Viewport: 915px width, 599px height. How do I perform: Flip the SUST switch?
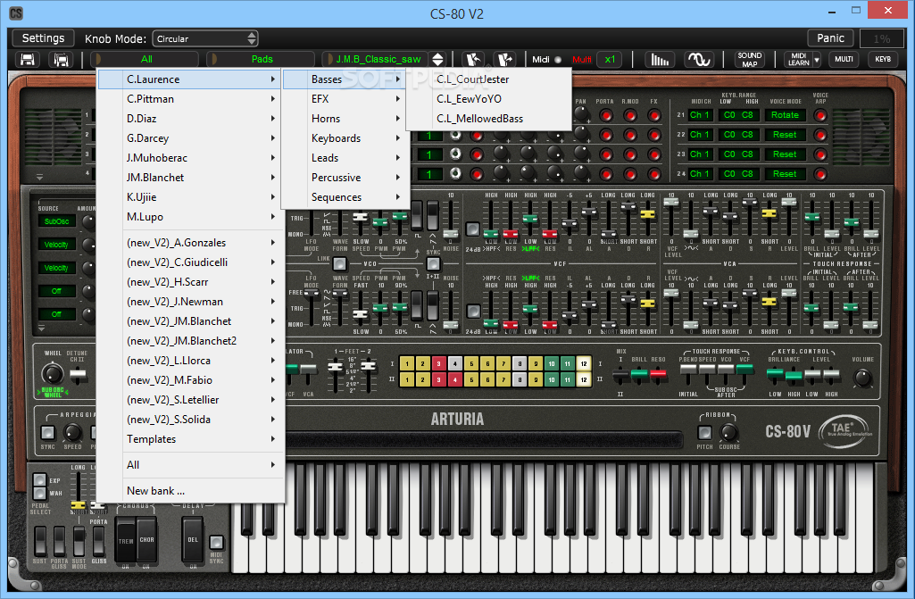[x=39, y=541]
